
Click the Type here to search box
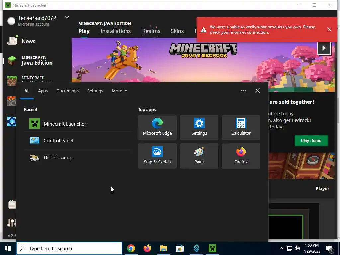pos(69,248)
